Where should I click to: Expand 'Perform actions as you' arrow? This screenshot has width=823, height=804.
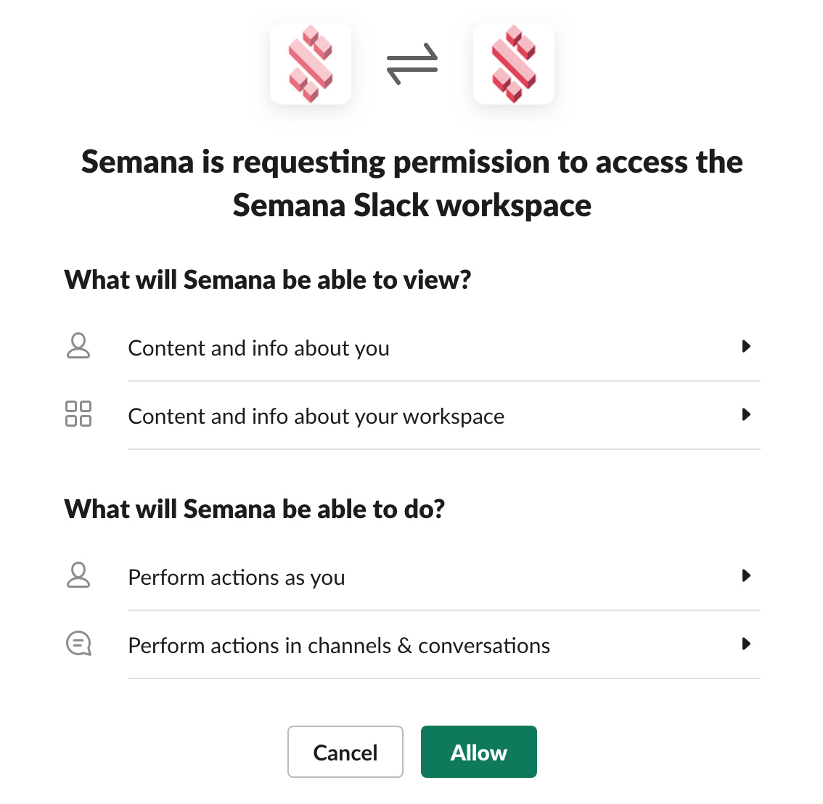[746, 576]
